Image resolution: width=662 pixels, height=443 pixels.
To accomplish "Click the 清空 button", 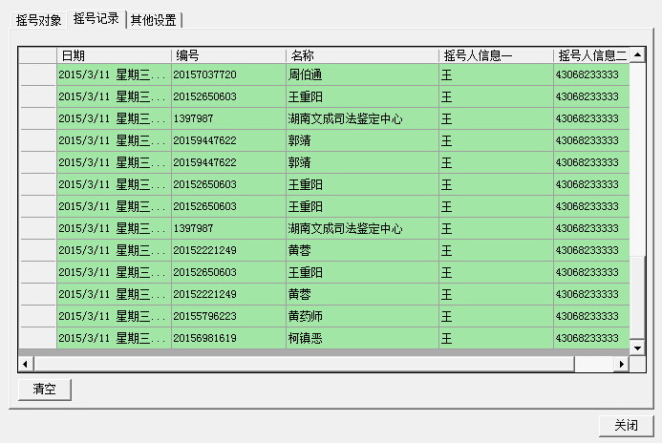I will [x=45, y=390].
